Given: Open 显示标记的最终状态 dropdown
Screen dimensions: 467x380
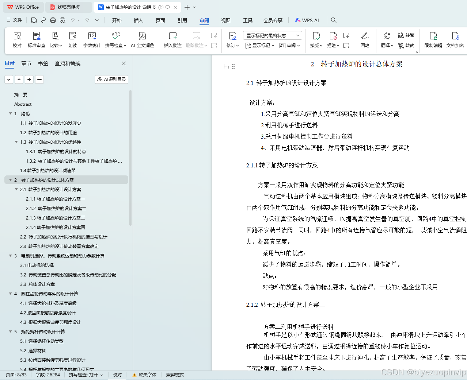Looking at the screenshot, I should pos(272,35).
